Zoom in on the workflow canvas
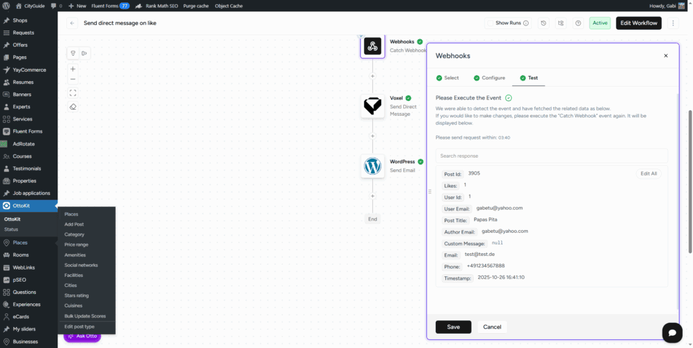Image resolution: width=693 pixels, height=348 pixels. pyautogui.click(x=73, y=69)
